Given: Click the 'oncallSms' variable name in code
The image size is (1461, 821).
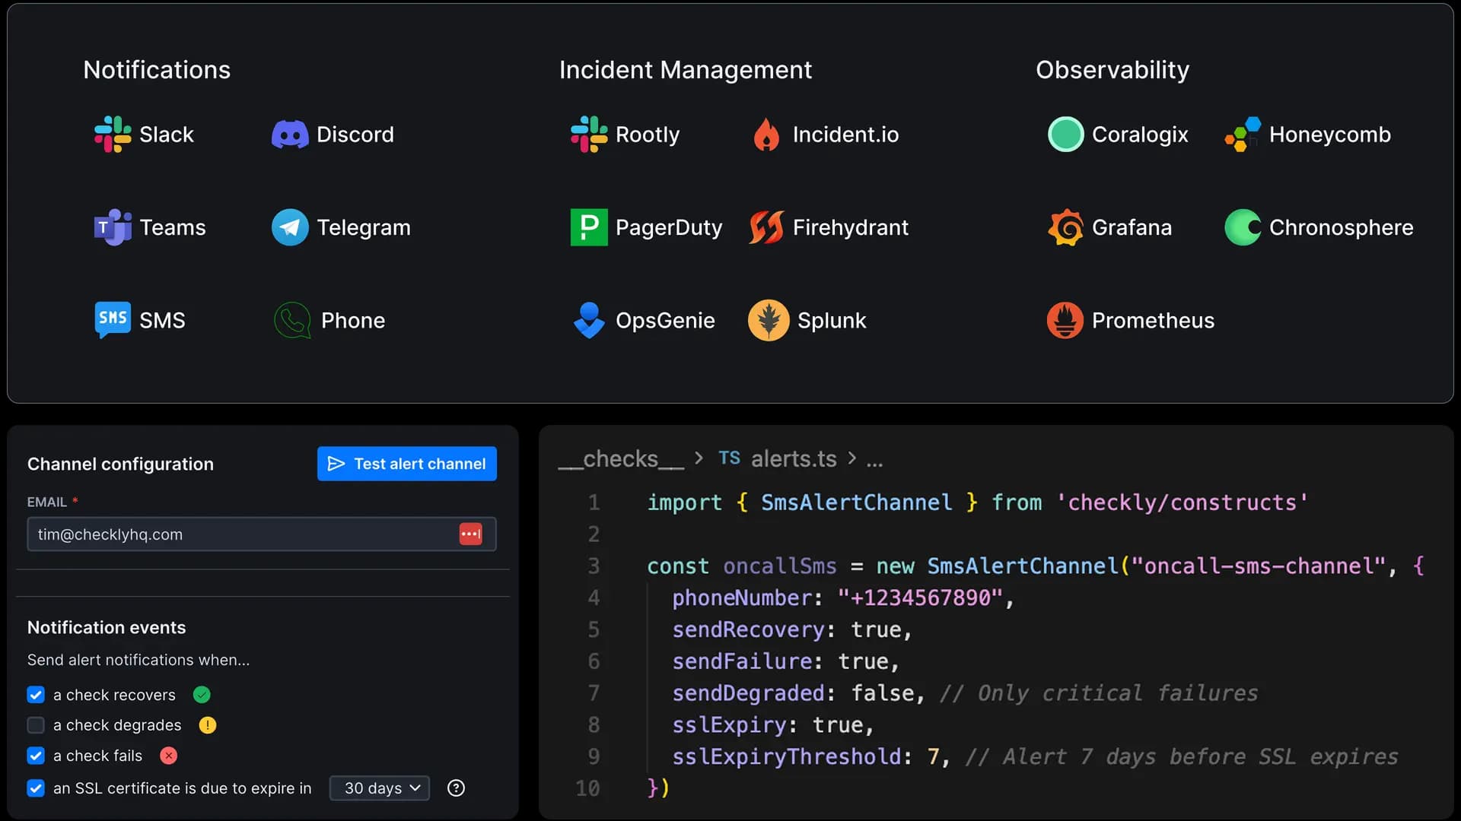Looking at the screenshot, I should 780,566.
